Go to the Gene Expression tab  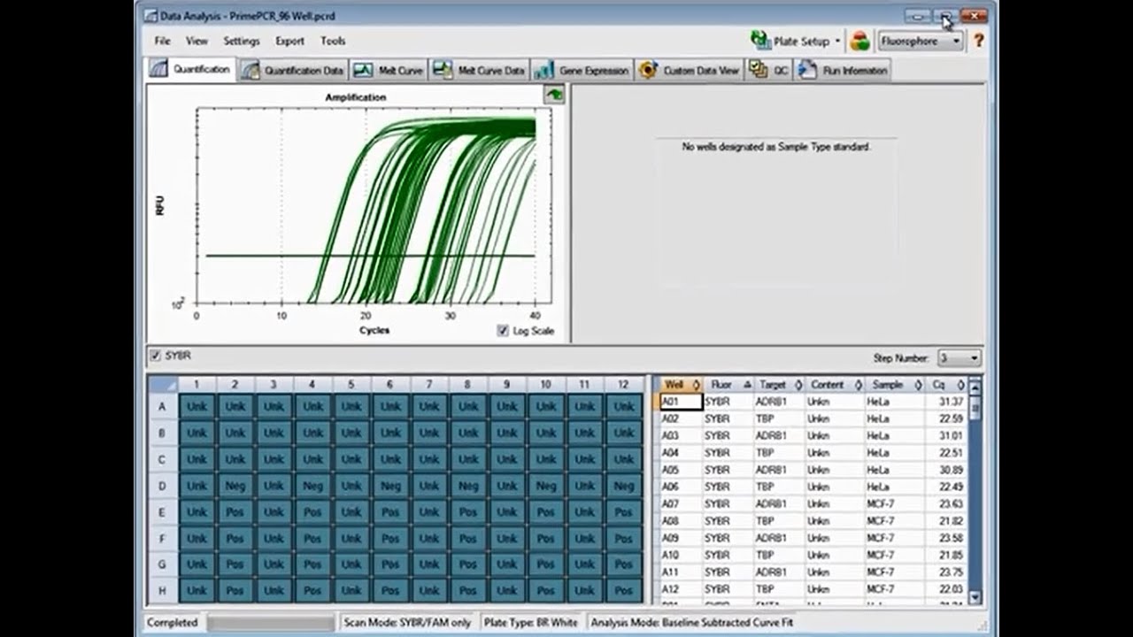pyautogui.click(x=582, y=70)
